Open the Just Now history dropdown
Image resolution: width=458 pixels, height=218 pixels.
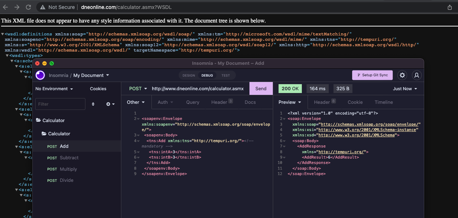(405, 89)
